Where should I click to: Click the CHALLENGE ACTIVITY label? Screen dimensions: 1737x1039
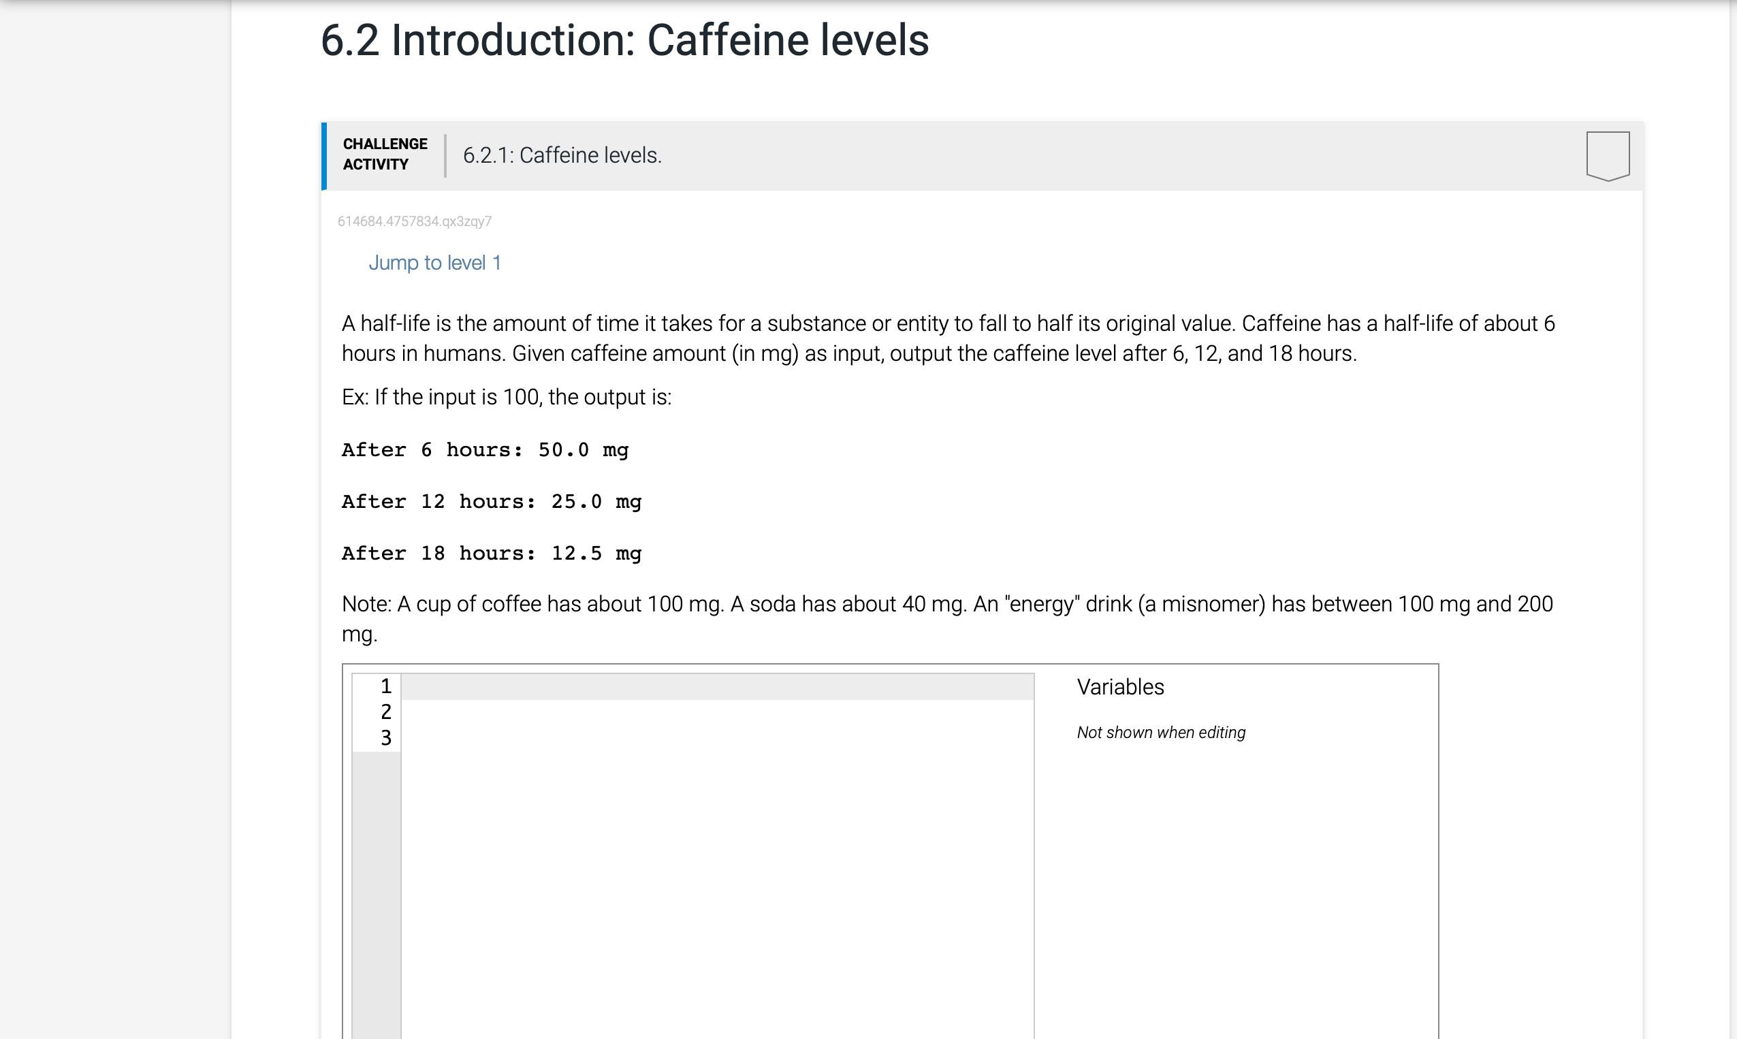(383, 154)
